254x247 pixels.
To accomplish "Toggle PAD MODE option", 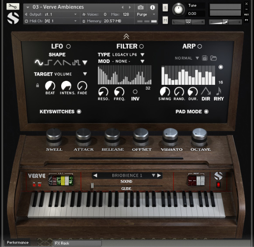I will [x=206, y=111].
